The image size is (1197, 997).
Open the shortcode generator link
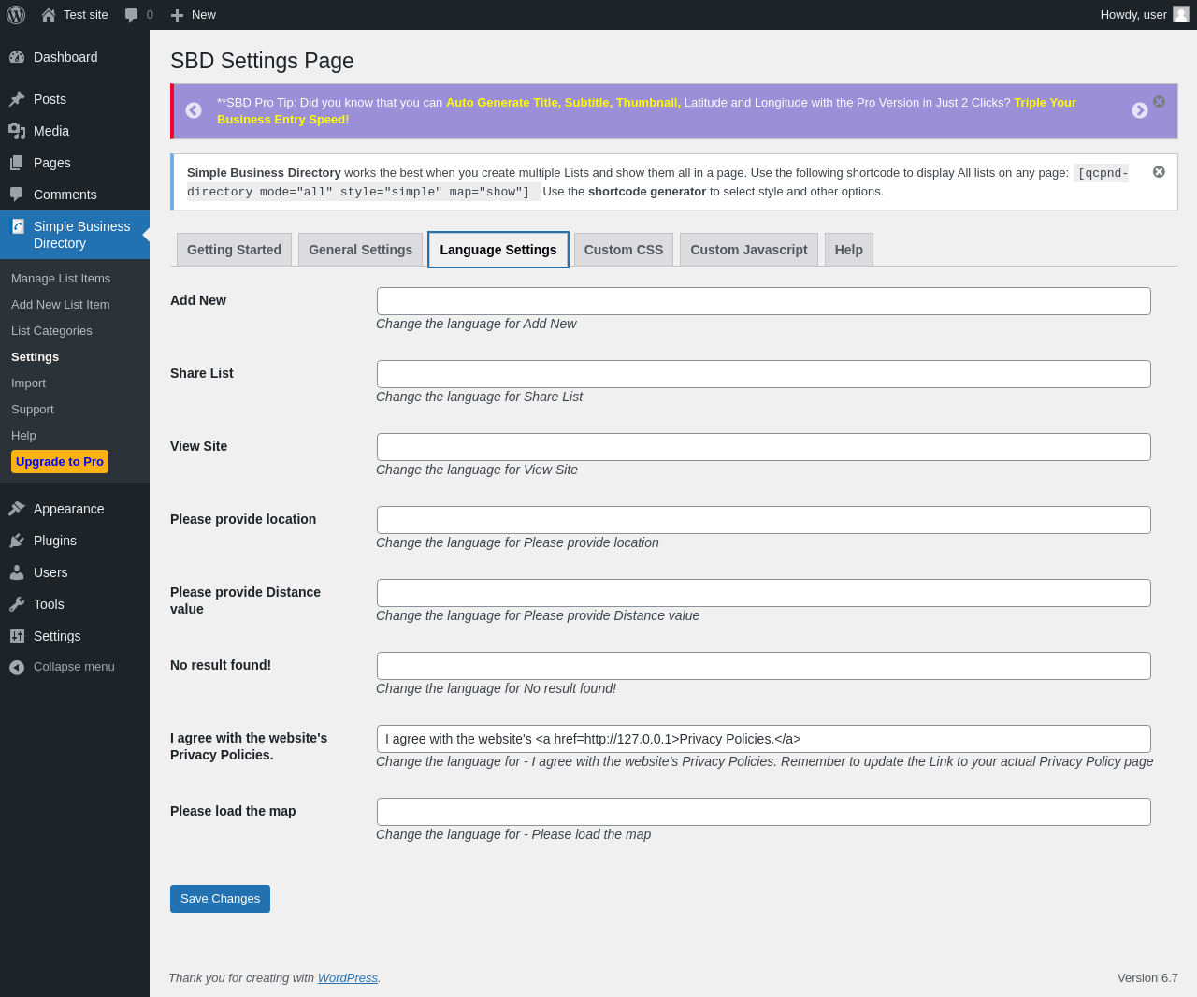pos(647,192)
